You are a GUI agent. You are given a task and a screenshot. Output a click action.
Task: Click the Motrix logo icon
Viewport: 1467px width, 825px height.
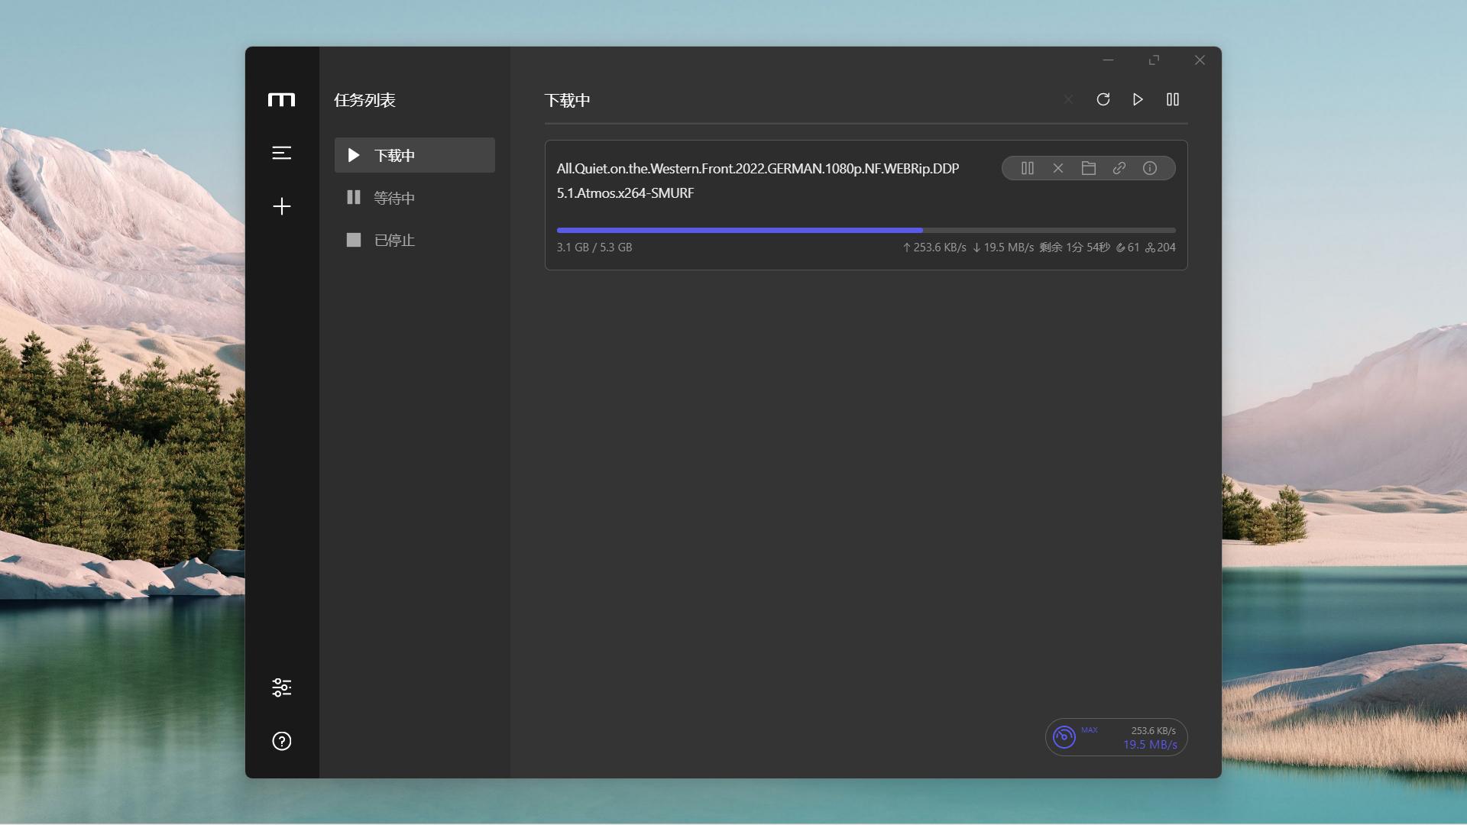(281, 100)
